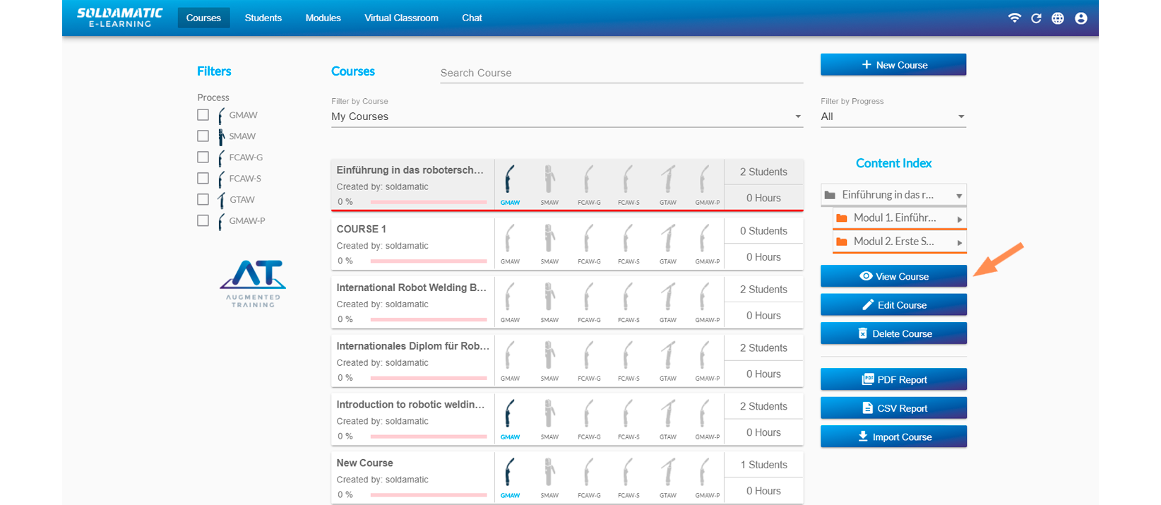This screenshot has width=1161, height=505.
Task: Click GMAW torch icon in COURSE 1 row
Action: point(510,240)
